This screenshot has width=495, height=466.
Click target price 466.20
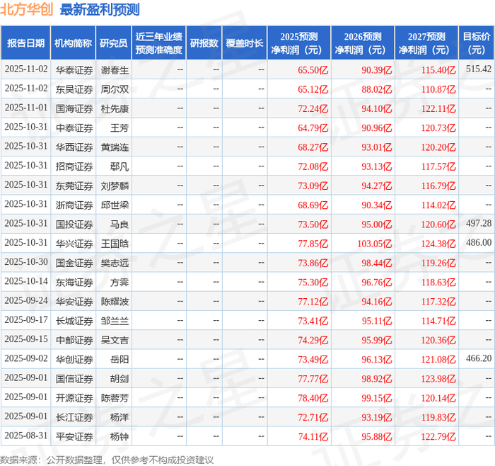point(479,358)
